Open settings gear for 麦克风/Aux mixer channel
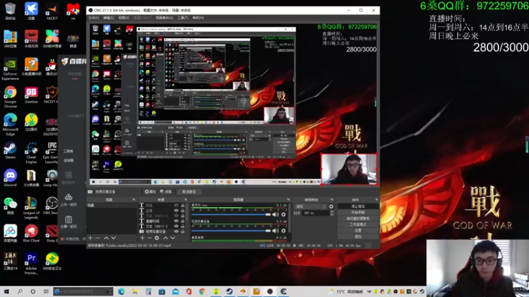Screen dimensions: 529x297 click(284, 214)
